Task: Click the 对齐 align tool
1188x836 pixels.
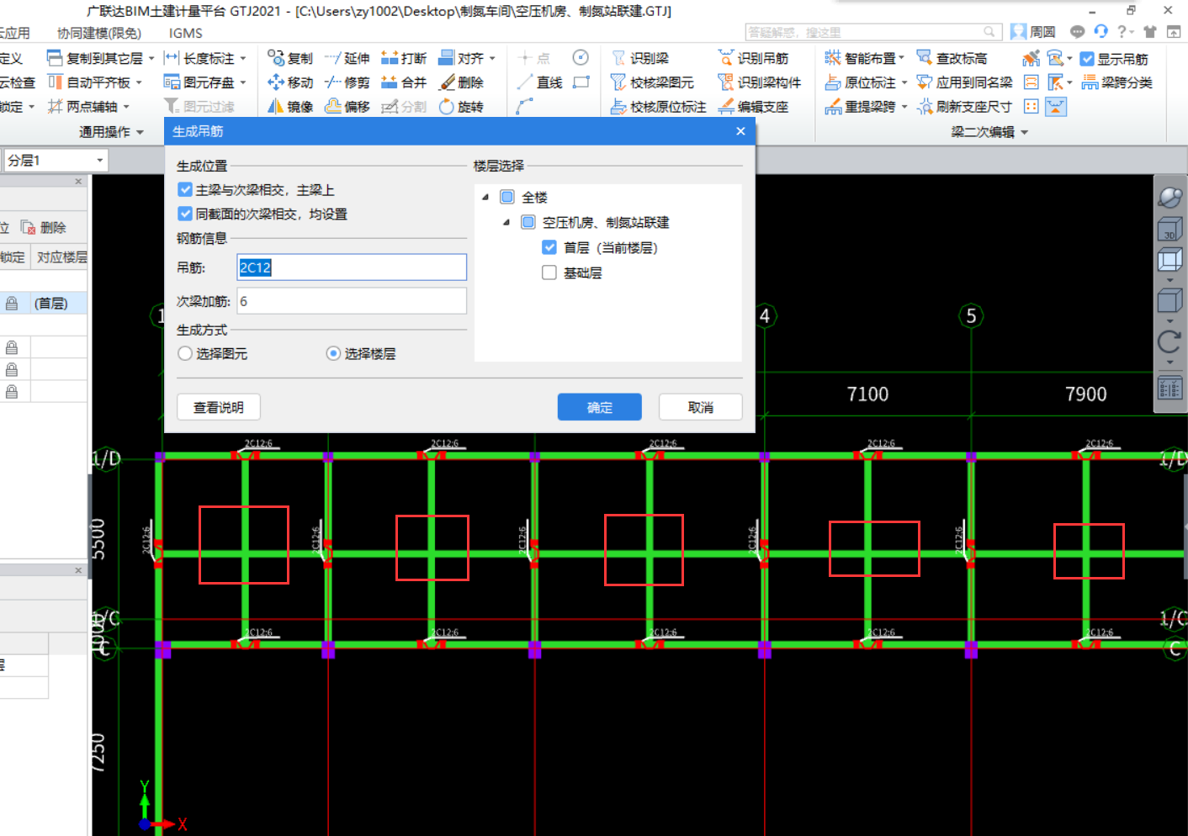Action: click(461, 58)
